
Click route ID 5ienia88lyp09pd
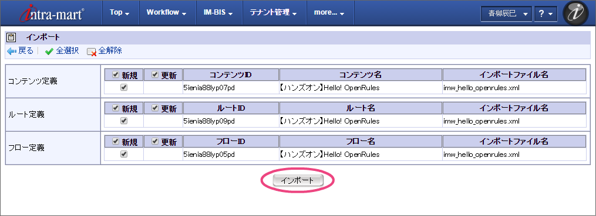(209, 121)
